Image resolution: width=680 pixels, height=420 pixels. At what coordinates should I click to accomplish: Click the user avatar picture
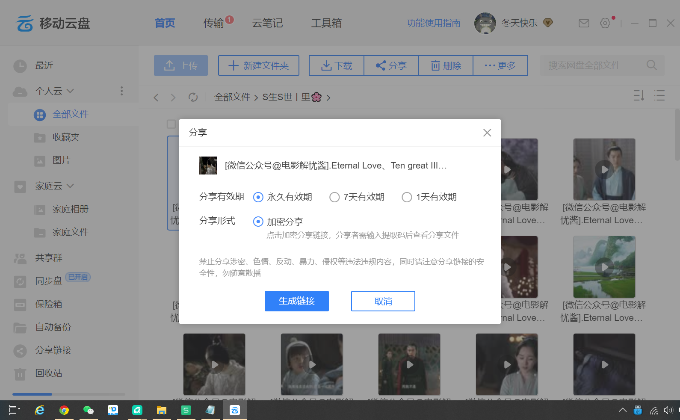click(485, 23)
